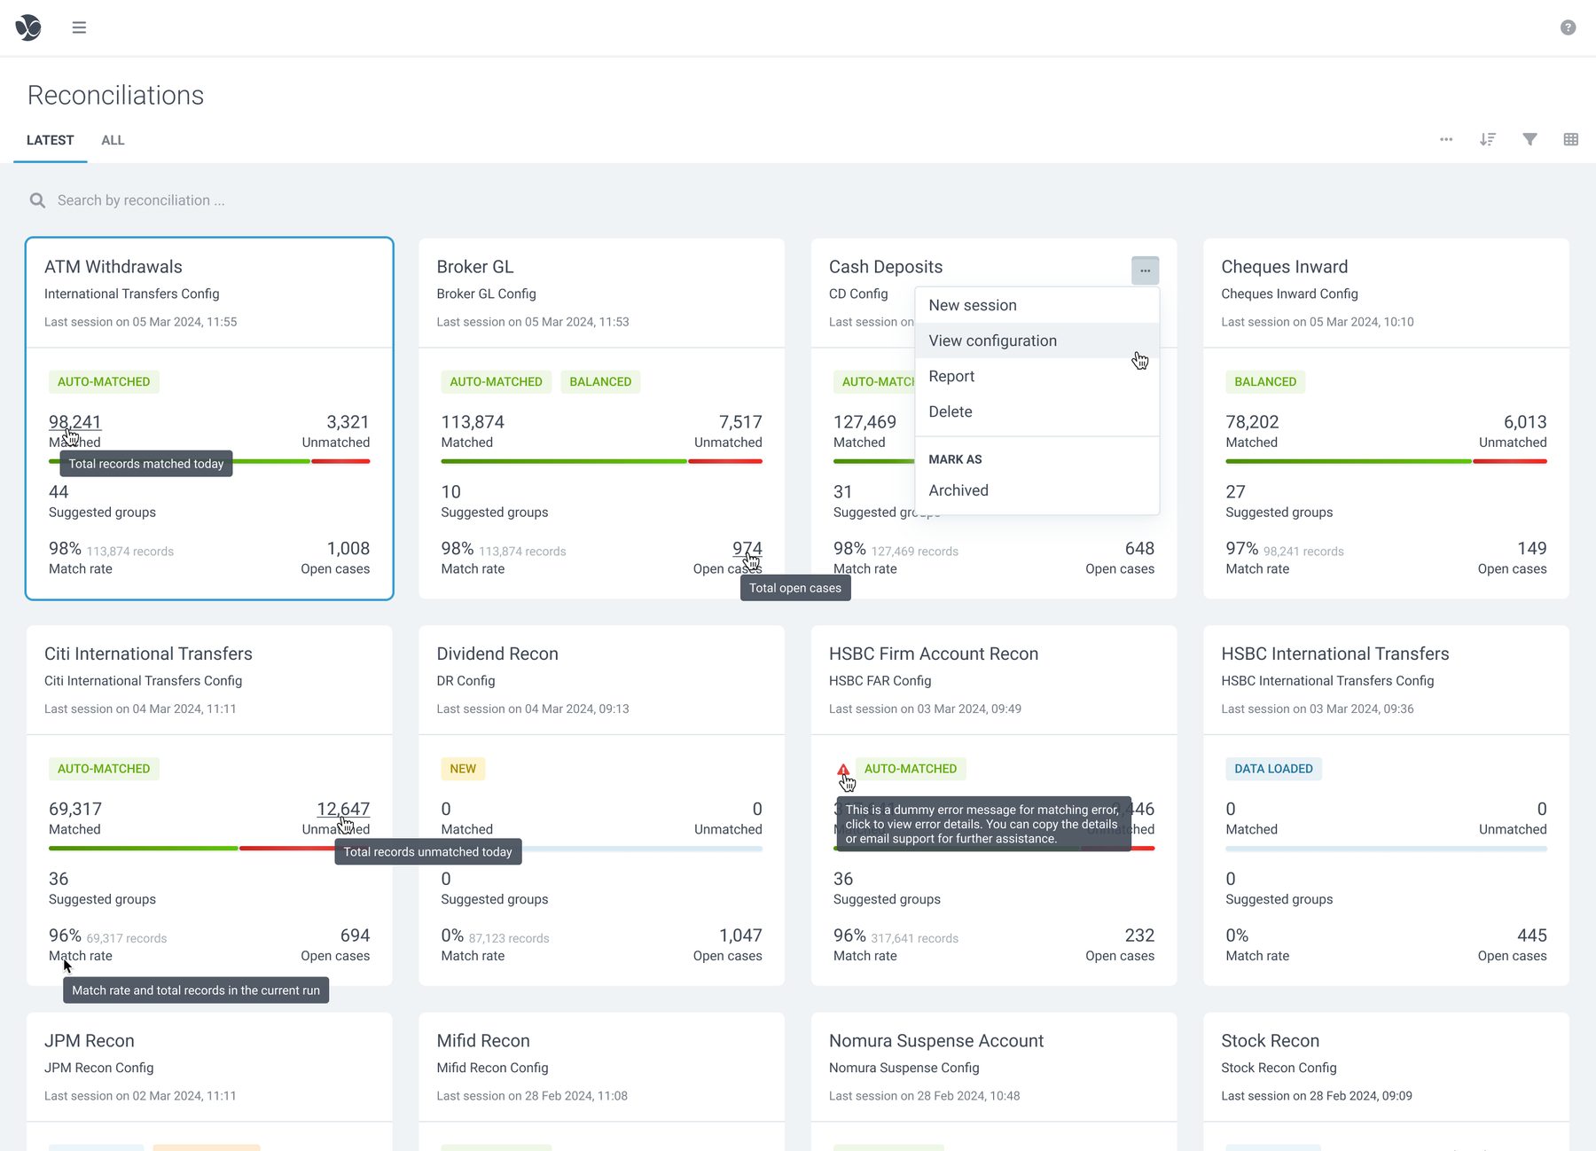Open the Dividend Recon card title
Viewport: 1596px width, 1151px height.
point(497,654)
